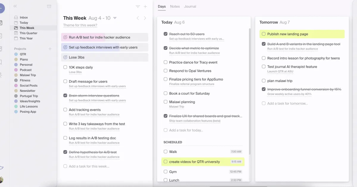Viewport: 357px width, 187px height.
Task: Switch to the Notes tab
Action: (x=175, y=7)
